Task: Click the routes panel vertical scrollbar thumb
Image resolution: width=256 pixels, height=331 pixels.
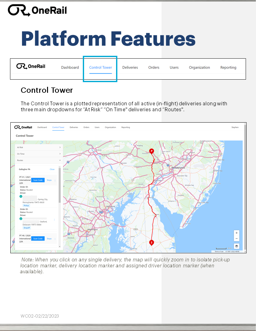Action: [x=60, y=186]
